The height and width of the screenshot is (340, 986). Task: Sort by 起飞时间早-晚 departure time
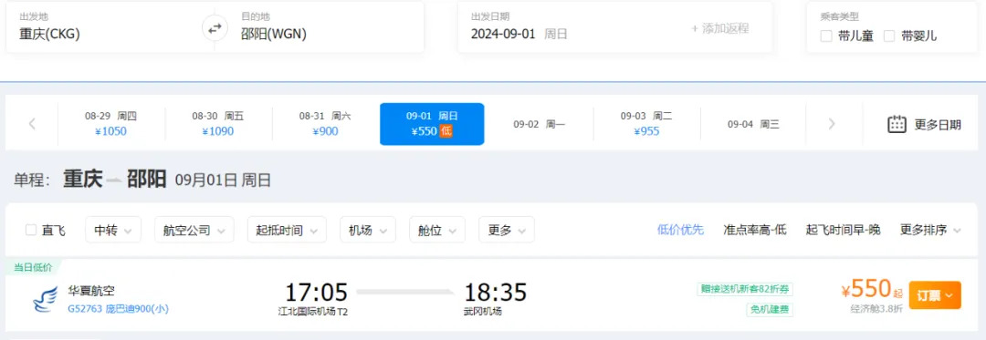click(x=844, y=231)
